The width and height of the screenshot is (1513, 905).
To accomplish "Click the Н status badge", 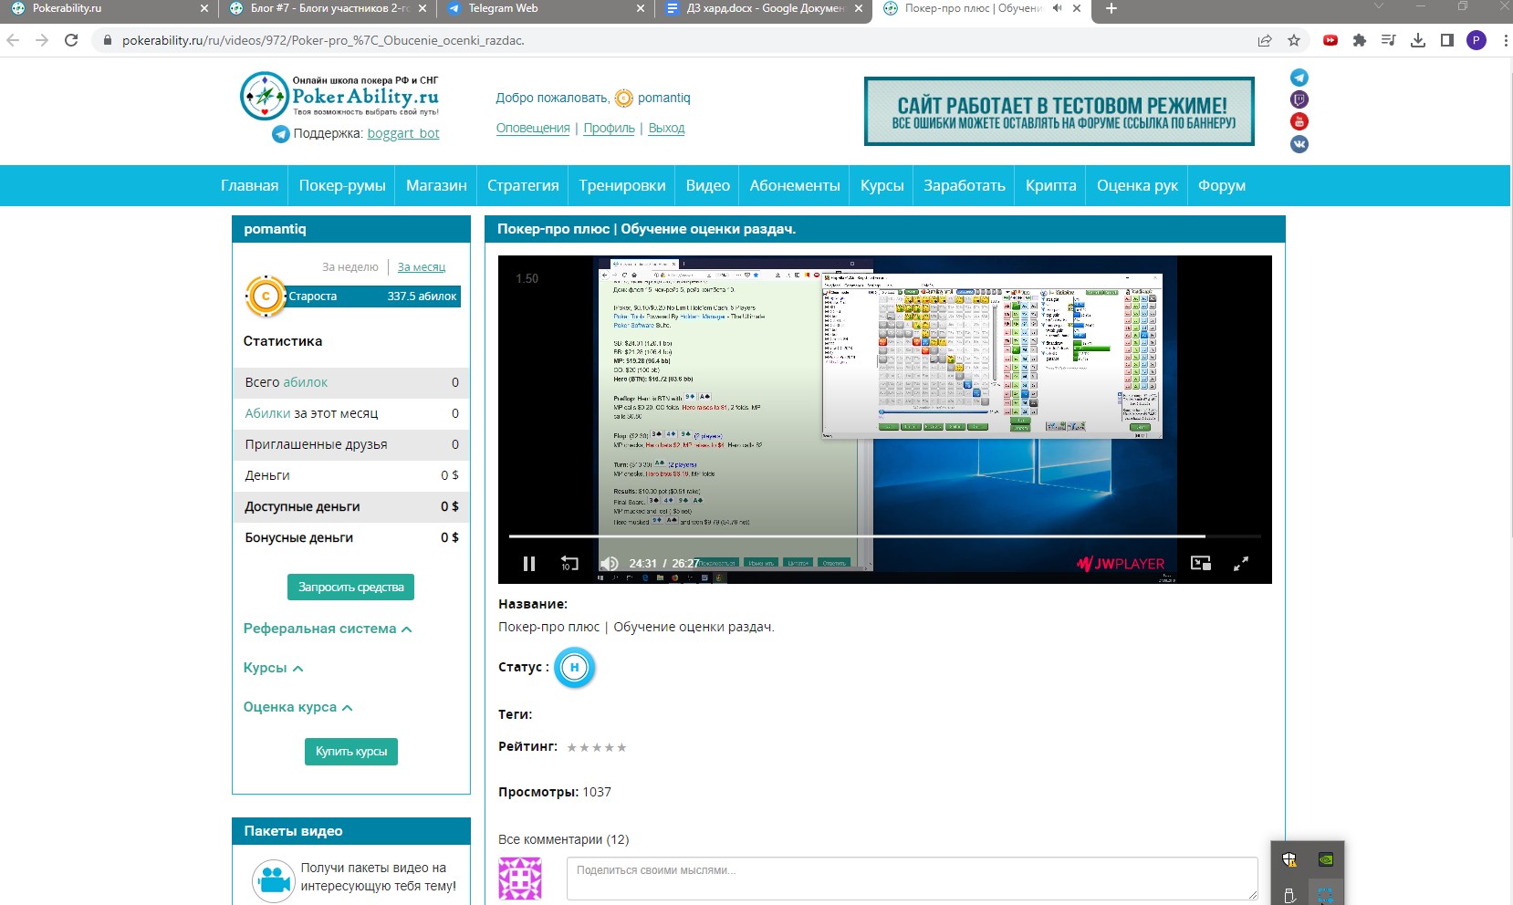I will tap(575, 667).
